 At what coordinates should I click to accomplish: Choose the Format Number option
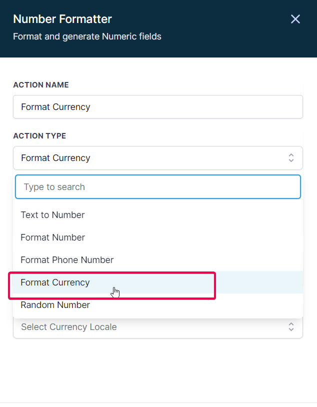(158, 237)
